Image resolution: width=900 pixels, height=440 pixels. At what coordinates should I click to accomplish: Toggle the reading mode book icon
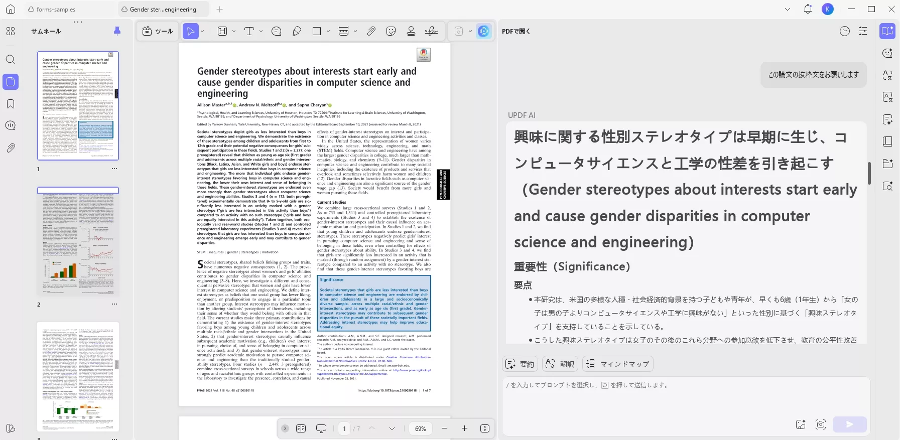[x=301, y=428]
